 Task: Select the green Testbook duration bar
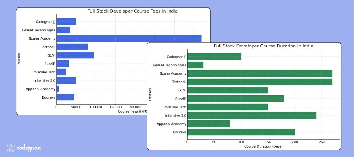pyautogui.click(x=260, y=82)
